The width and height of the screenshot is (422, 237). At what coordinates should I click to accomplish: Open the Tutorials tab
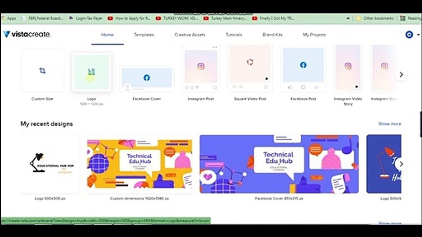234,35
